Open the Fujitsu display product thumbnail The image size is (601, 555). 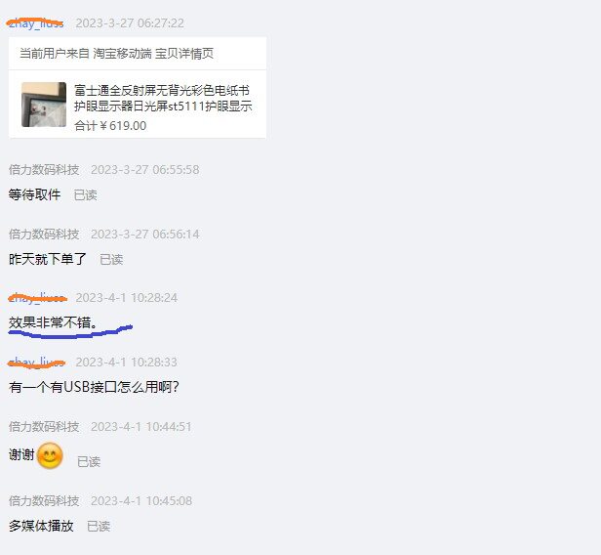coord(44,105)
